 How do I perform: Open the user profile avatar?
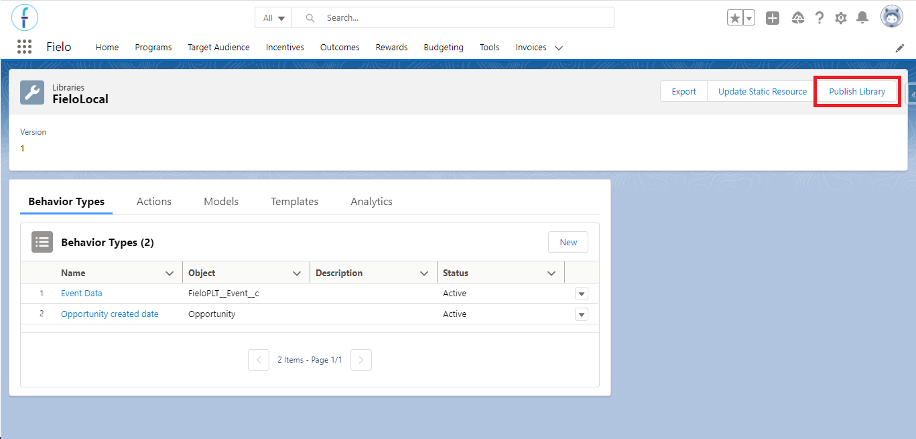(892, 17)
